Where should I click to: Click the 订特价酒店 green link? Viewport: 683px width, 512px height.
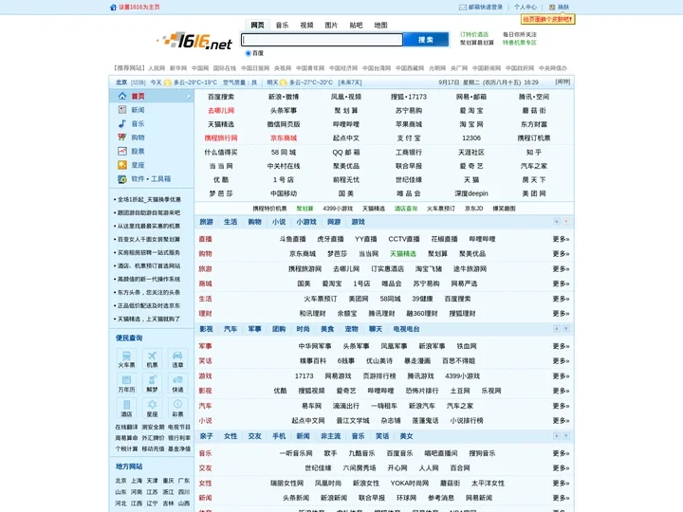tap(474, 34)
